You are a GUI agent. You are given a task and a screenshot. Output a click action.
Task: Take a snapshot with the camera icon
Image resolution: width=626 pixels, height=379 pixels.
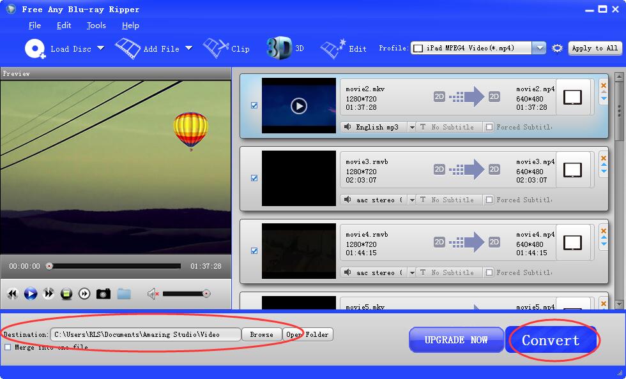pos(103,294)
